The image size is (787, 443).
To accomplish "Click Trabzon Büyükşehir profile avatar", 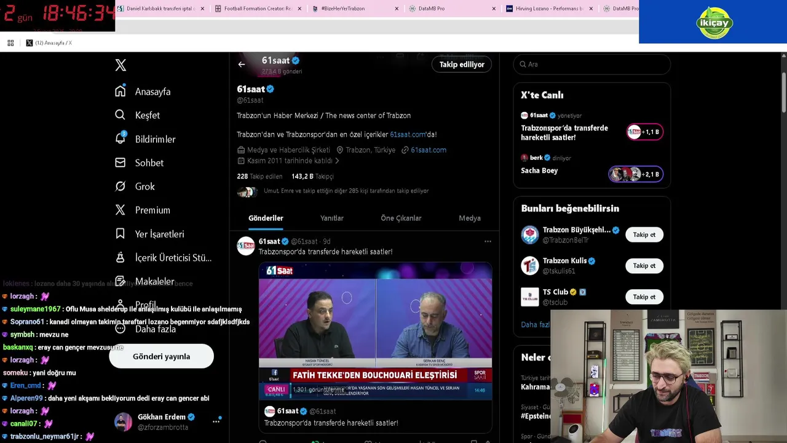I will tap(530, 234).
